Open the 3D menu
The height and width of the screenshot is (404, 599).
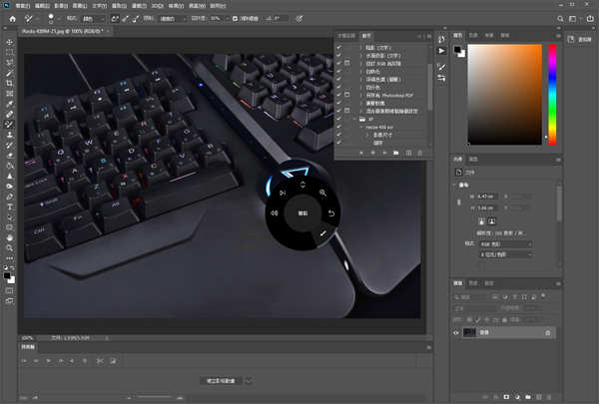tap(158, 6)
